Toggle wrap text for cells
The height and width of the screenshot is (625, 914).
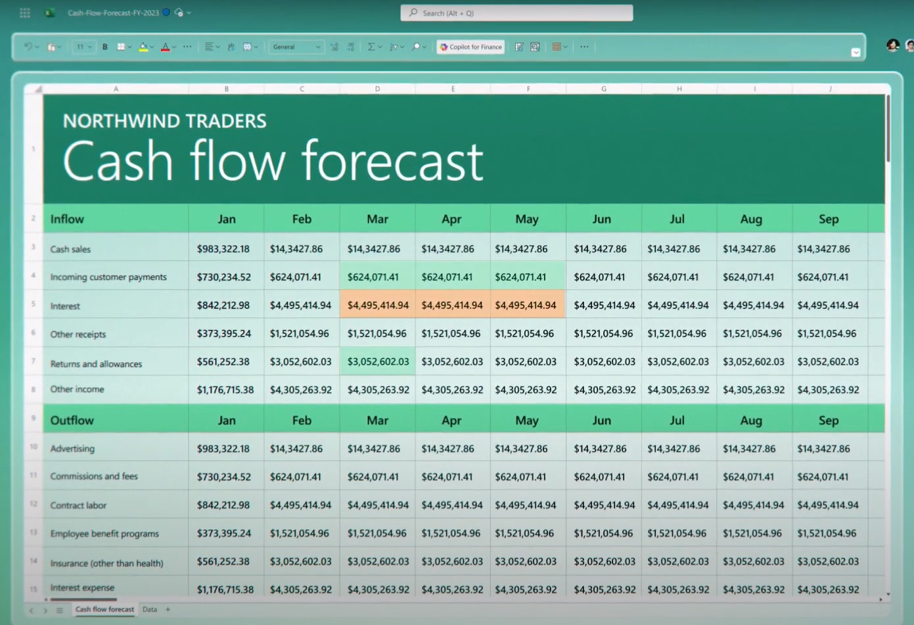[231, 47]
